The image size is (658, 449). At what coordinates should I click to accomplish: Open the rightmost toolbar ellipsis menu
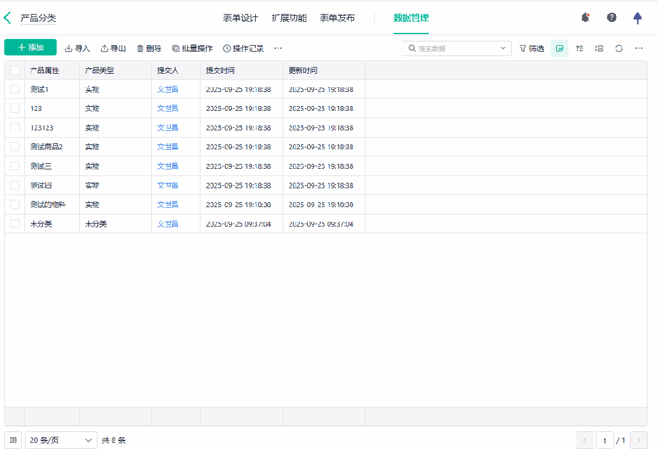pos(639,48)
